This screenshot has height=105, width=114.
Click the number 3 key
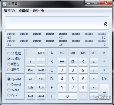83,87
